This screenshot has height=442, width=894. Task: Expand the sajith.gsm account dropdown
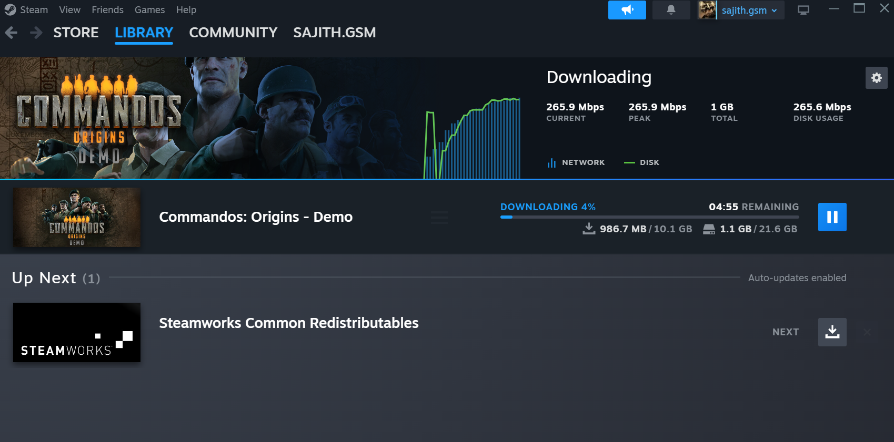click(x=749, y=10)
